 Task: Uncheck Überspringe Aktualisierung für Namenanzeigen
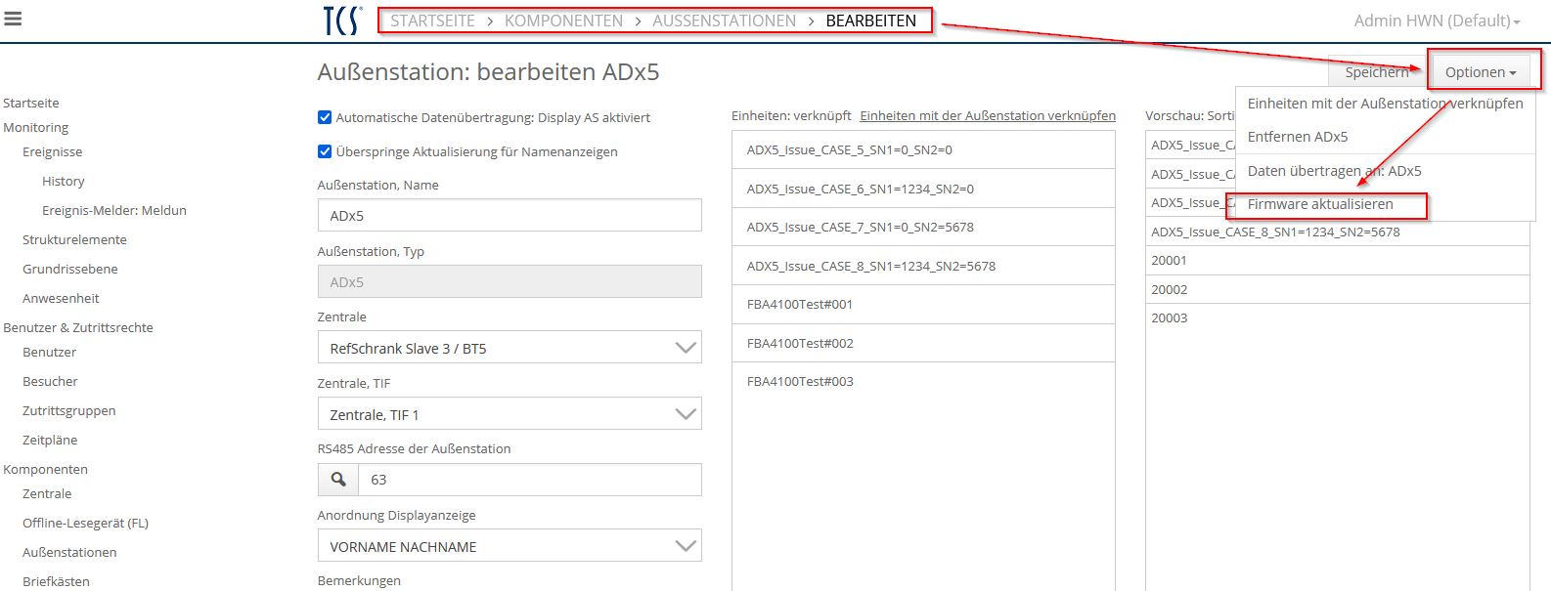(x=325, y=151)
